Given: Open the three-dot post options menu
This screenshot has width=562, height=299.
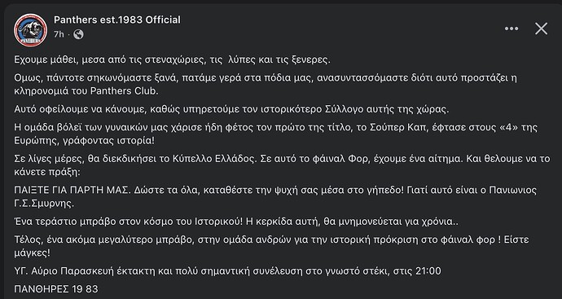Looking at the screenshot, I should coord(512,29).
